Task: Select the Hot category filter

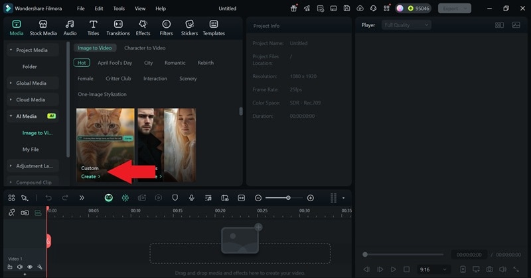Action: 82,63
